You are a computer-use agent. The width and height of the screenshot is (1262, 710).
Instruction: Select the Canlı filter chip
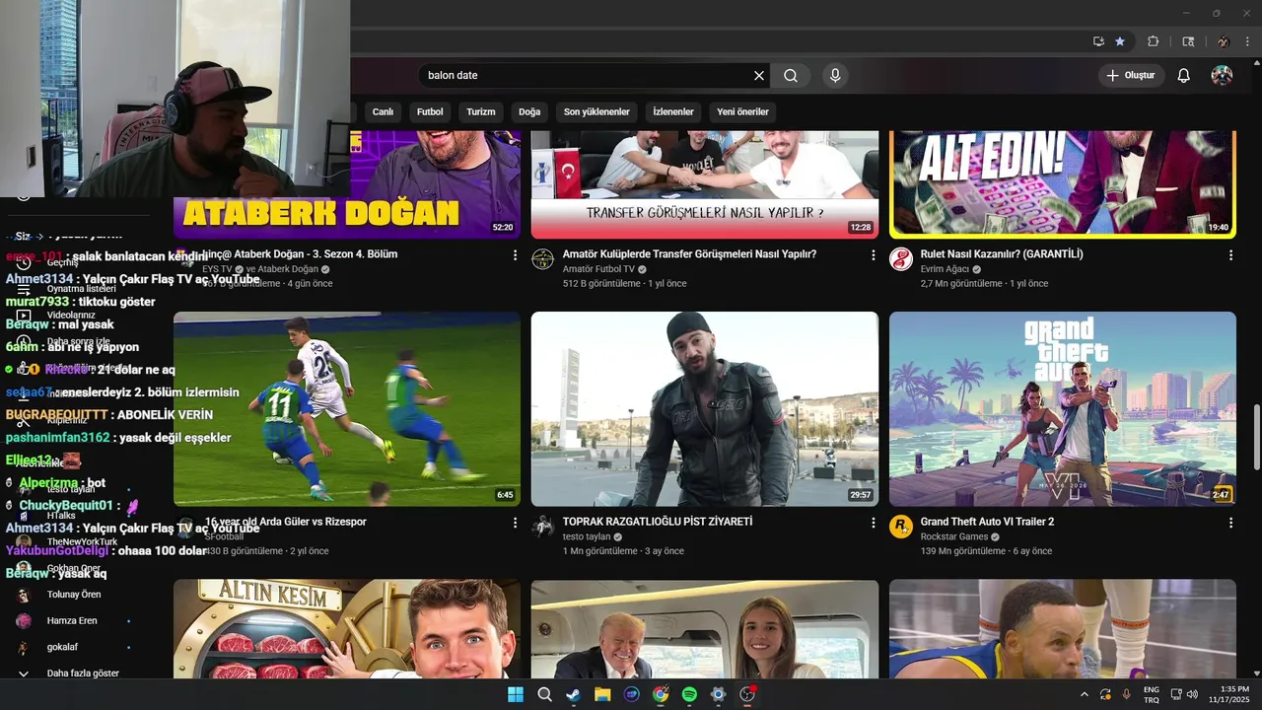383,112
